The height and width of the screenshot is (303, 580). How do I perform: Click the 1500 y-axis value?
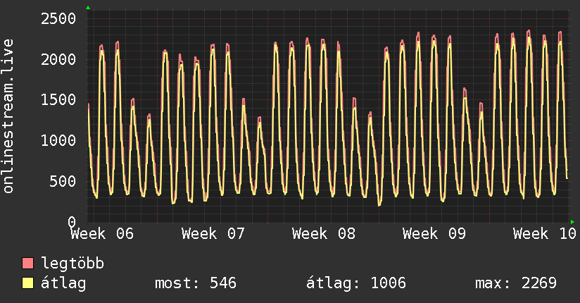pyautogui.click(x=58, y=99)
